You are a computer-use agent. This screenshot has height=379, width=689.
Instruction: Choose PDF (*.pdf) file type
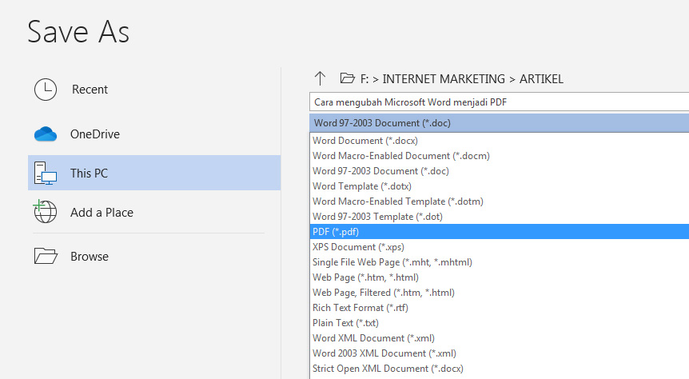[x=500, y=232]
